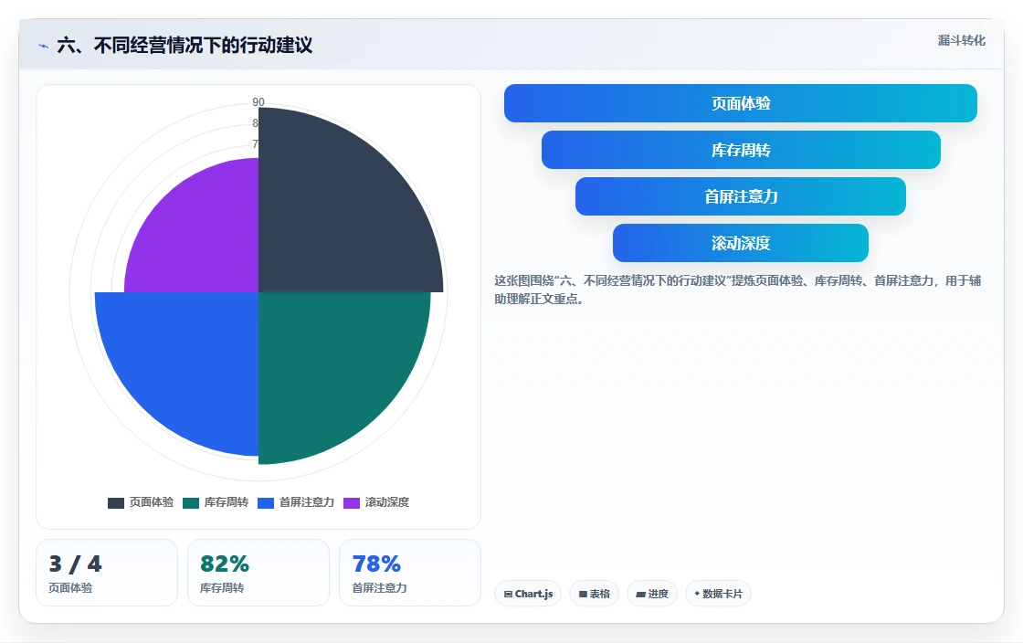Click the Chart.js tag chip

(x=528, y=594)
